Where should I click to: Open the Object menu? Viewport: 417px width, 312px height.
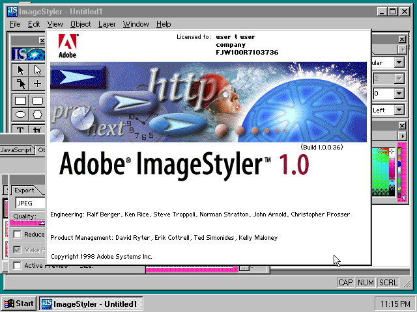coord(80,24)
